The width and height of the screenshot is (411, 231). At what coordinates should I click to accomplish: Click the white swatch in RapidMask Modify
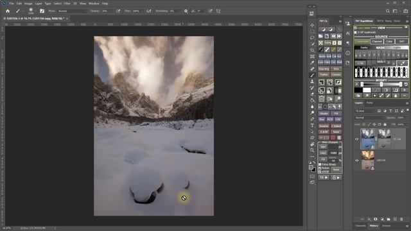[367, 90]
